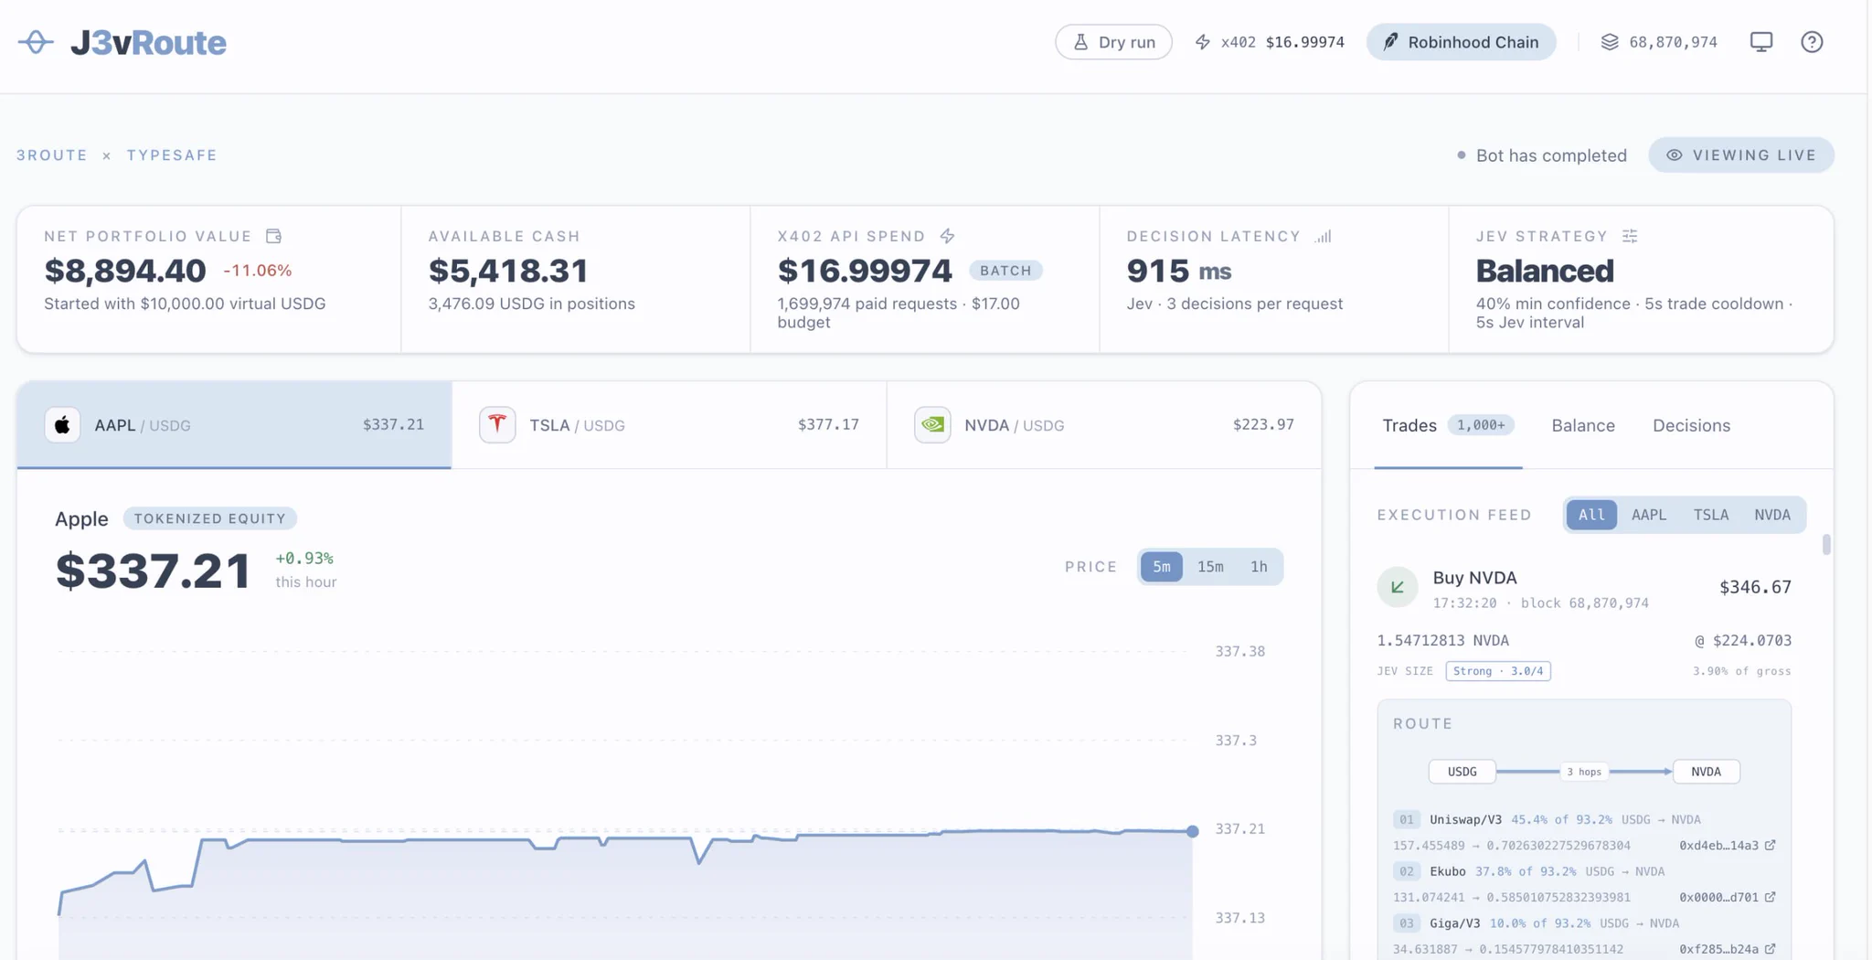Switch to the NVDA / USDG tab

(1104, 425)
